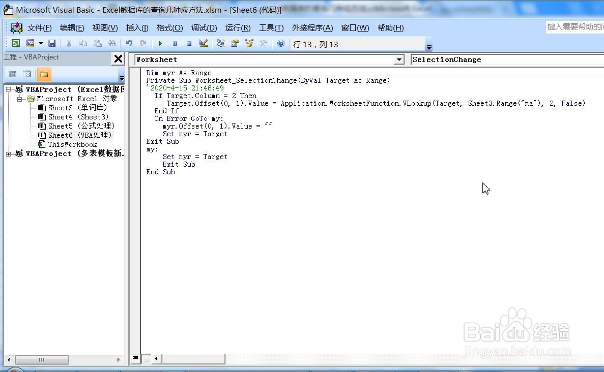Open 帮助(H) menu
The height and width of the screenshot is (372, 604).
(x=391, y=28)
